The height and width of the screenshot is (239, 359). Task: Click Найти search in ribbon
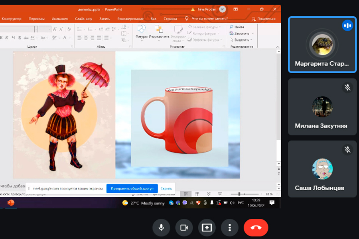(237, 27)
